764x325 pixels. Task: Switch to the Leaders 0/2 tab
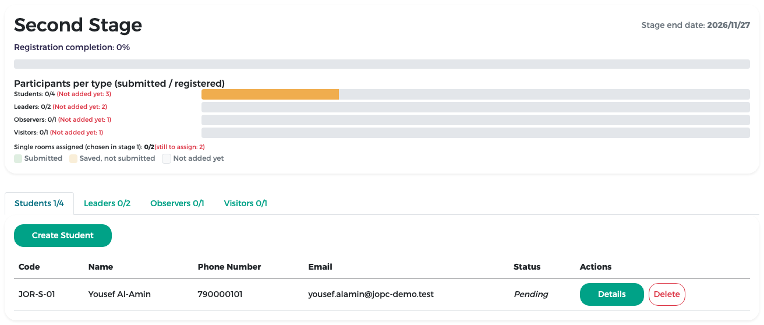click(x=107, y=203)
